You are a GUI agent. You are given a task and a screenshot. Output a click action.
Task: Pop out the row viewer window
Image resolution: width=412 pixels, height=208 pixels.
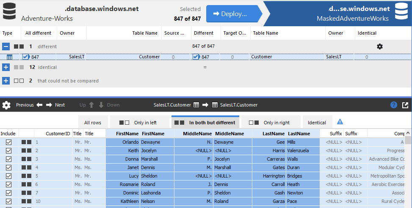[x=405, y=105]
